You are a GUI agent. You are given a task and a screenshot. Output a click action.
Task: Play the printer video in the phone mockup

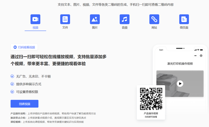click(x=180, y=84)
